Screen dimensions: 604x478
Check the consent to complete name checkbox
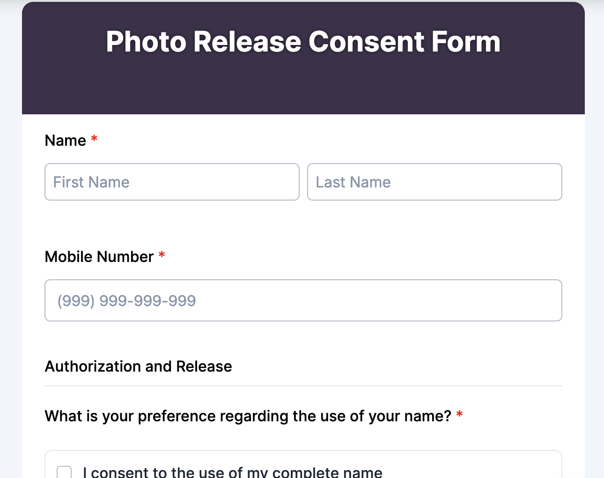[64, 473]
